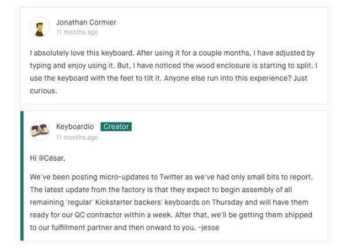Image resolution: width=361 pixels, height=250 pixels.
Task: Click the -jesse signature text
Action: [x=209, y=227]
